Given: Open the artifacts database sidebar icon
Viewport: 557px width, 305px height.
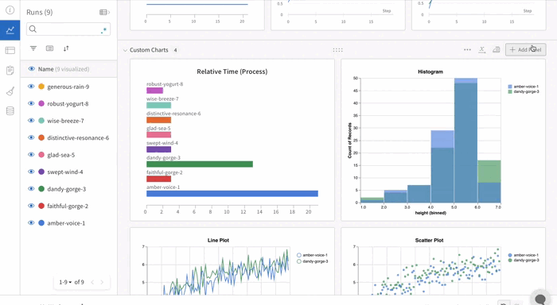Looking at the screenshot, I should coord(10,111).
